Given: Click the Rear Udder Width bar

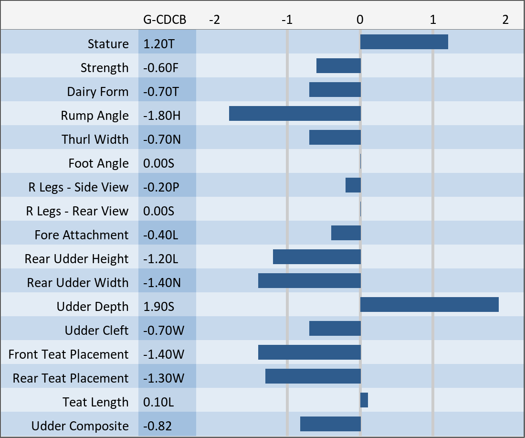Looking at the screenshot, I should [309, 281].
